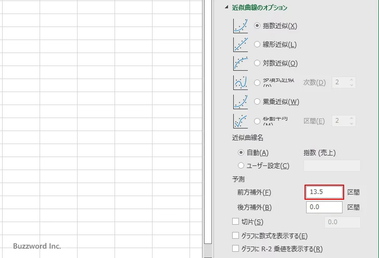Click the 予測 section label

tap(238, 179)
